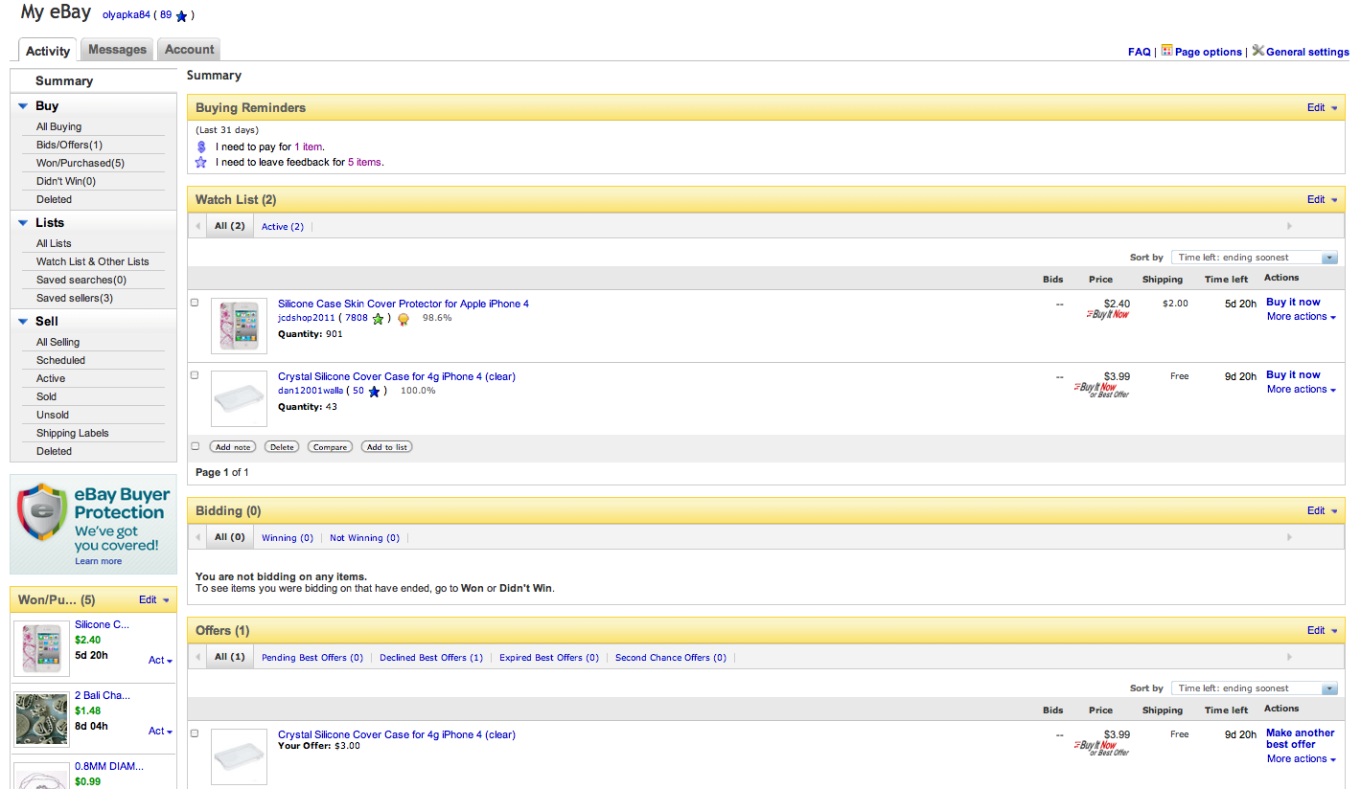Switch to the Account tab
1361x789 pixels.
click(x=190, y=50)
